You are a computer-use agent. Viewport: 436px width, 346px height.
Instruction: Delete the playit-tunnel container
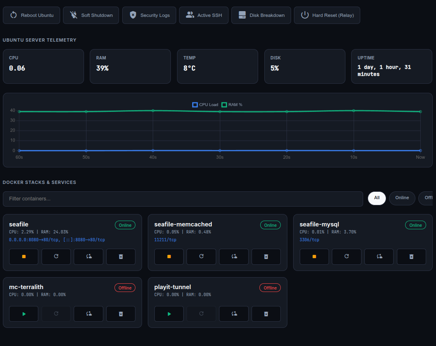coord(266,314)
